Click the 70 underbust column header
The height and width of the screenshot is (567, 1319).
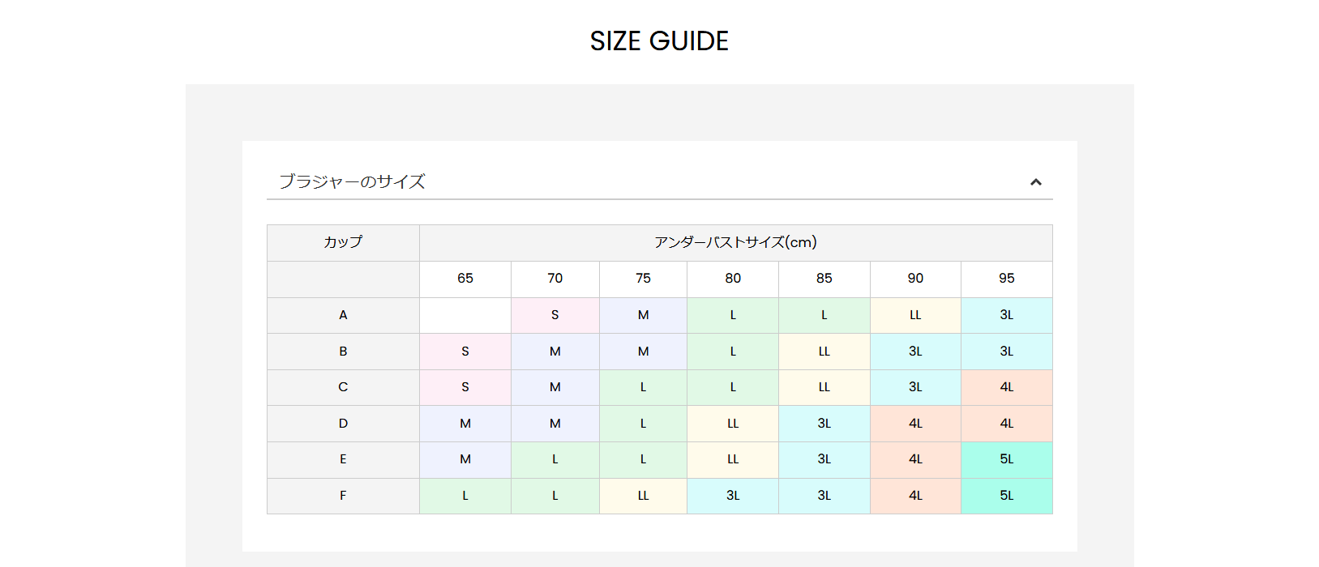pyautogui.click(x=555, y=279)
